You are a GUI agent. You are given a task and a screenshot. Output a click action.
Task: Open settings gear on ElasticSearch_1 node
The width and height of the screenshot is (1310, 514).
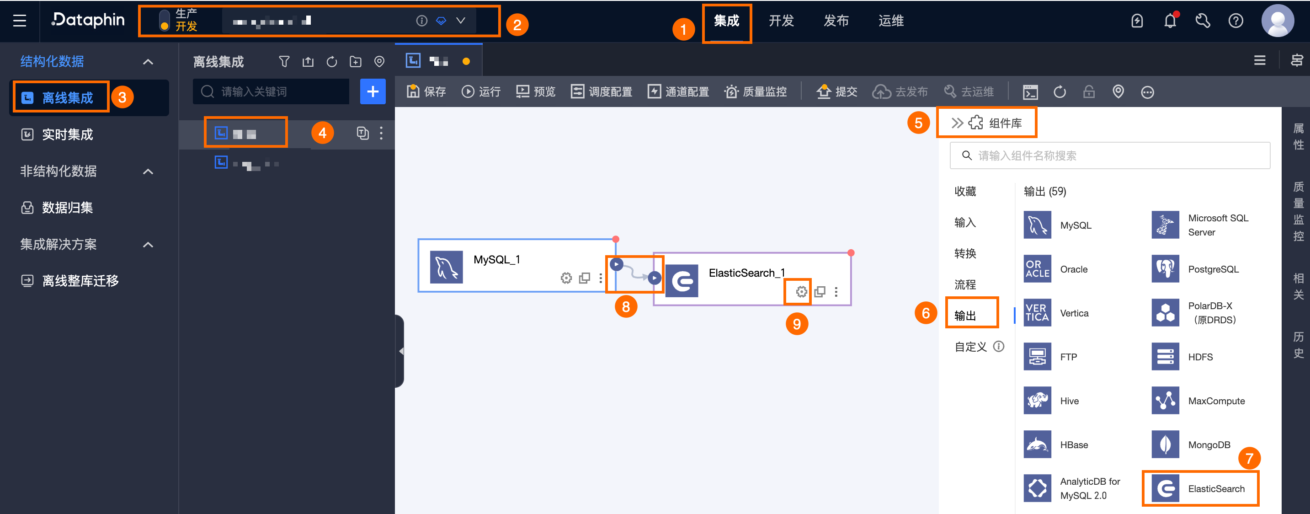pos(801,292)
